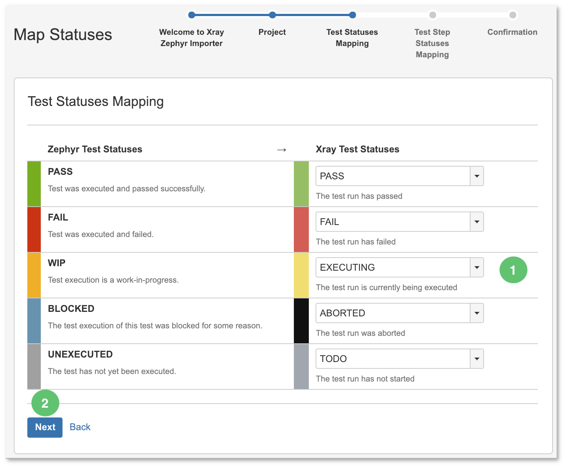Click 'The test run has passed' text
Image resolution: width=566 pixels, height=468 pixels.
click(x=359, y=196)
